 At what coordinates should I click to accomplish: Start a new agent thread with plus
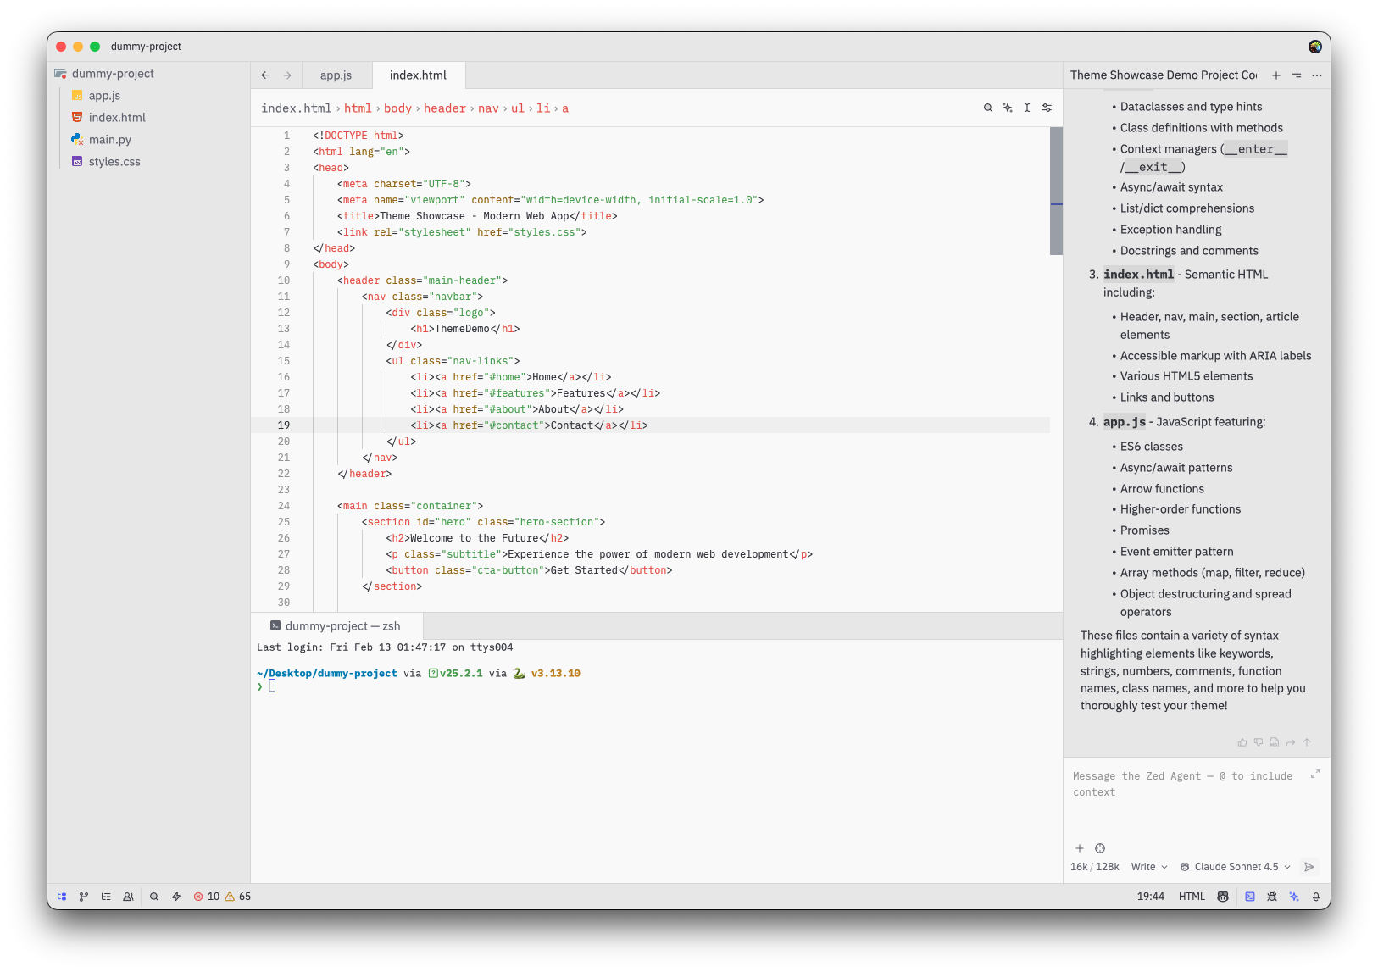(x=1276, y=75)
